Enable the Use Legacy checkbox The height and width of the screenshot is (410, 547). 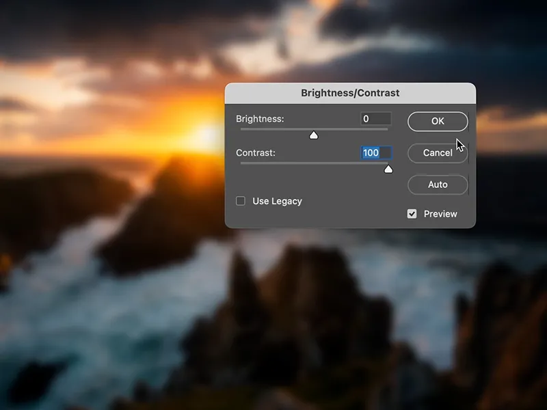[241, 201]
